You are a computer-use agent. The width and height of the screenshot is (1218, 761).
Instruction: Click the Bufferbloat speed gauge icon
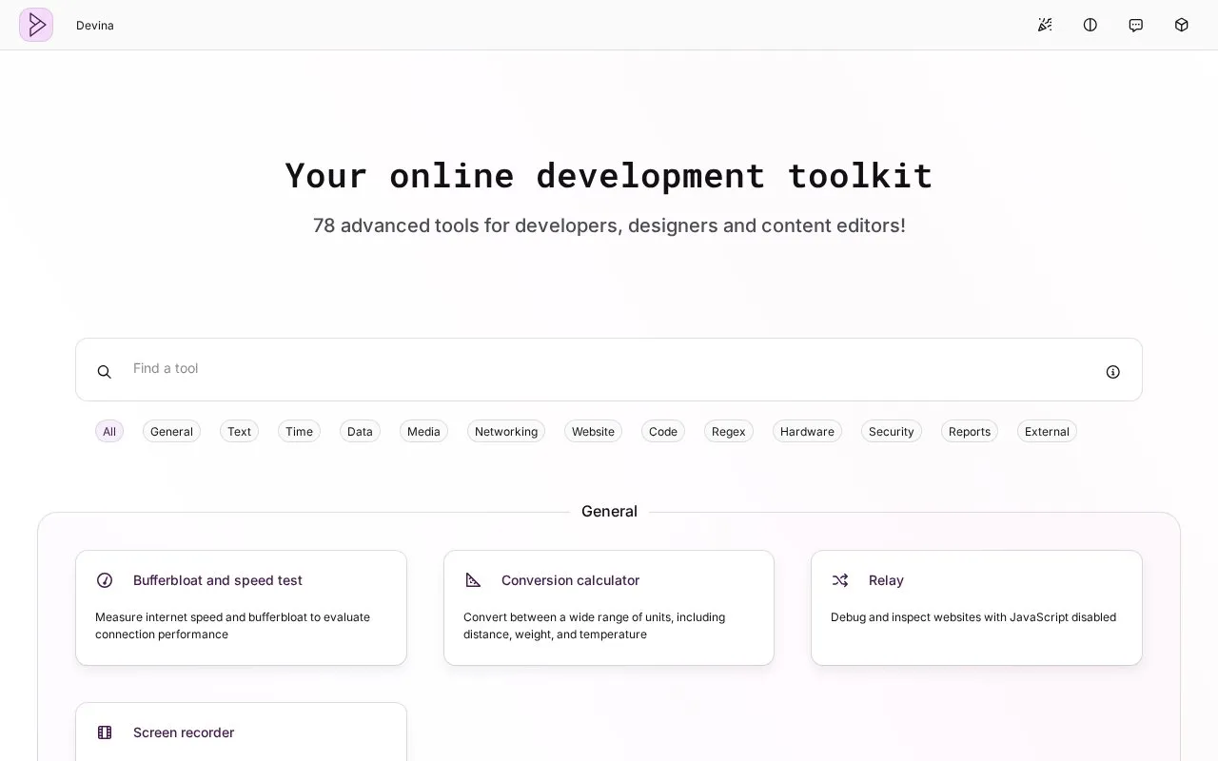tap(105, 580)
